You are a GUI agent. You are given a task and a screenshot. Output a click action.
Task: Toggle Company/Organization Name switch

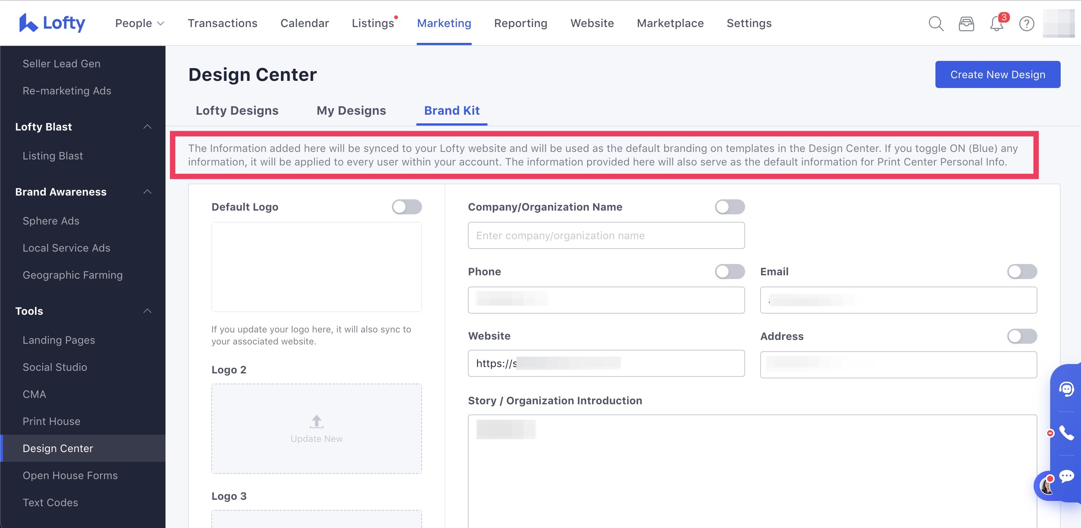(730, 206)
